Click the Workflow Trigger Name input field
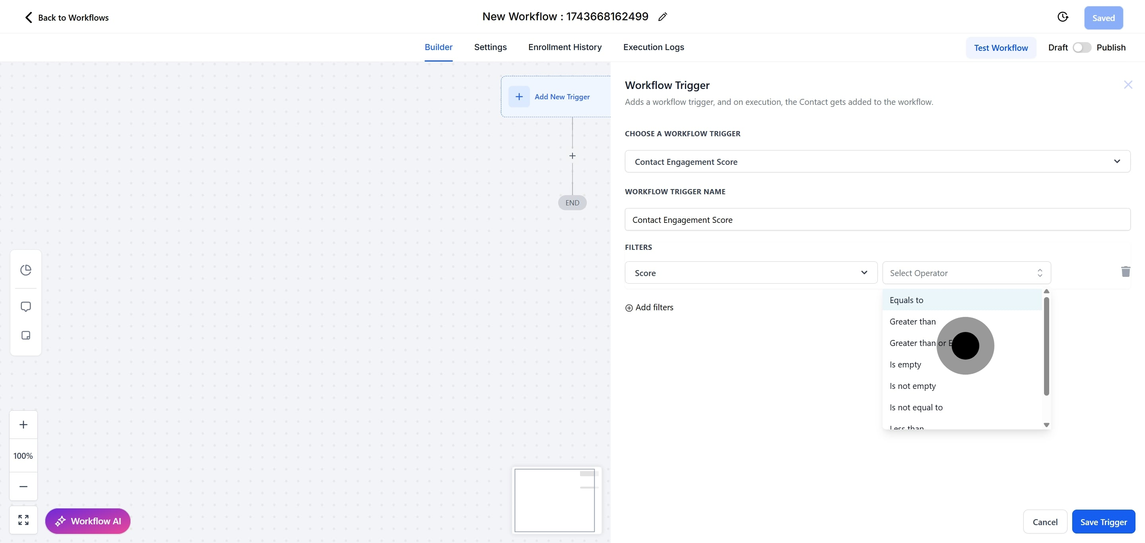This screenshot has width=1145, height=543. click(877, 220)
